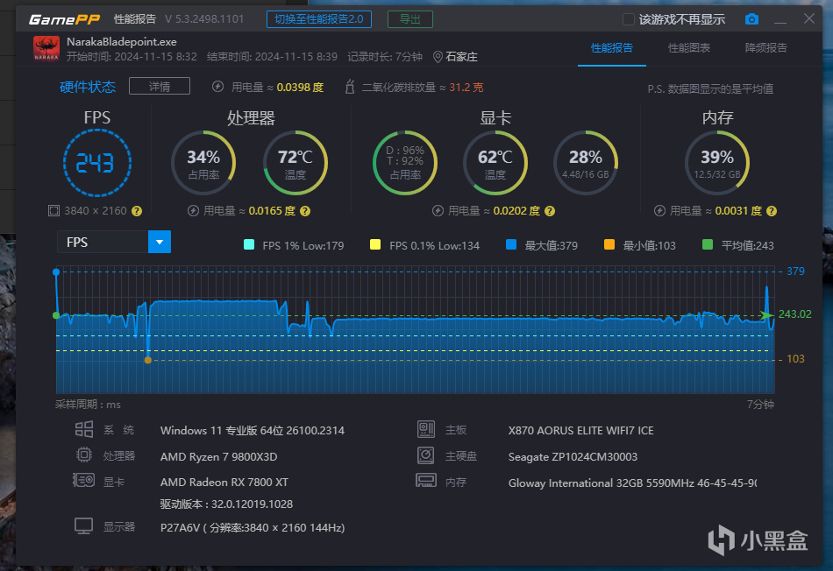833x571 pixels.
Task: Click 切换至性能报告2.0 button
Action: click(x=319, y=19)
